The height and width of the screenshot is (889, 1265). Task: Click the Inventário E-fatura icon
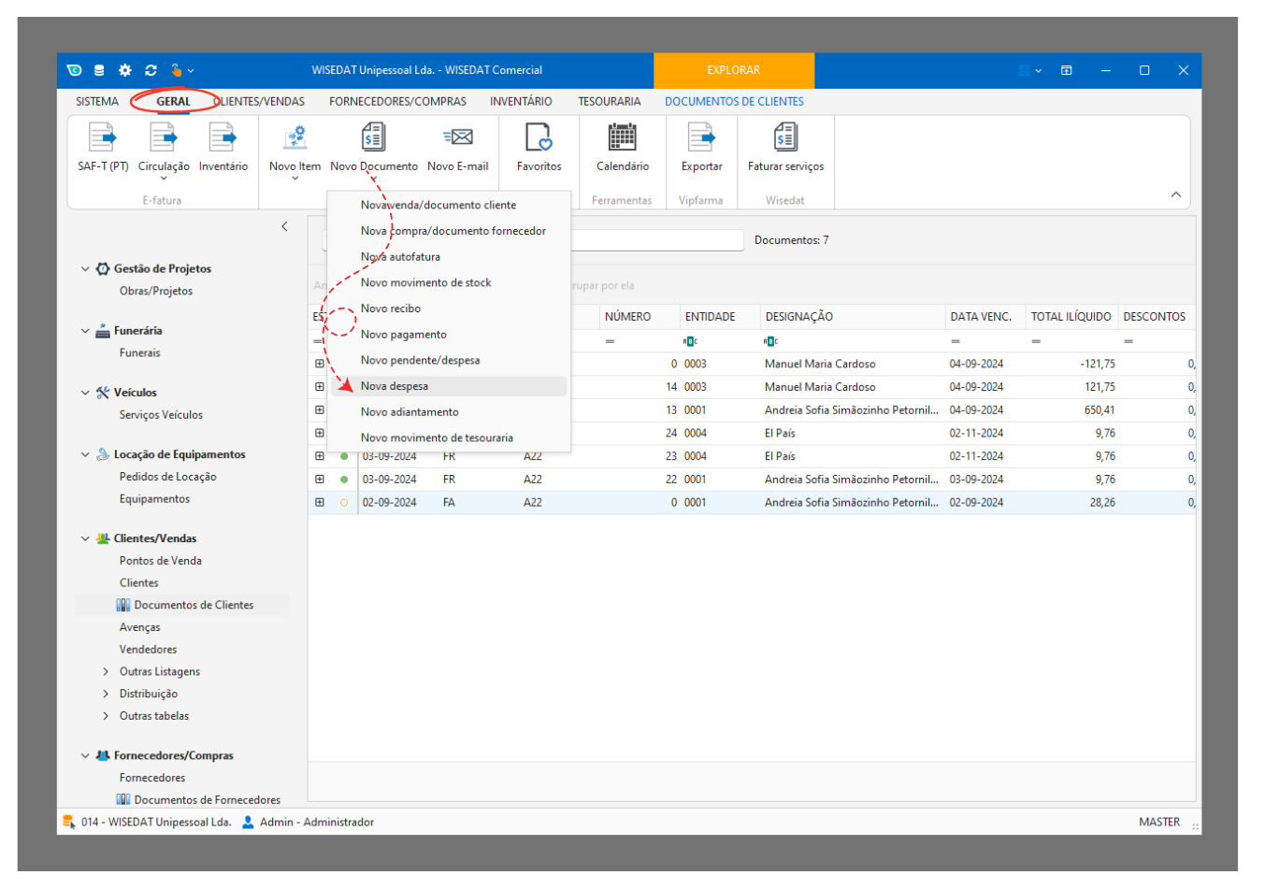(x=223, y=138)
